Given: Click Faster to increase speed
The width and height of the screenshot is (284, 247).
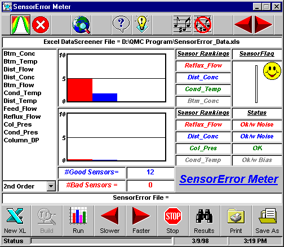Looking at the screenshot, I should [141, 221].
